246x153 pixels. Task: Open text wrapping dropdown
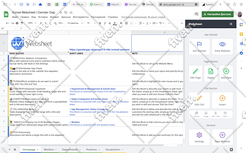click(155, 23)
